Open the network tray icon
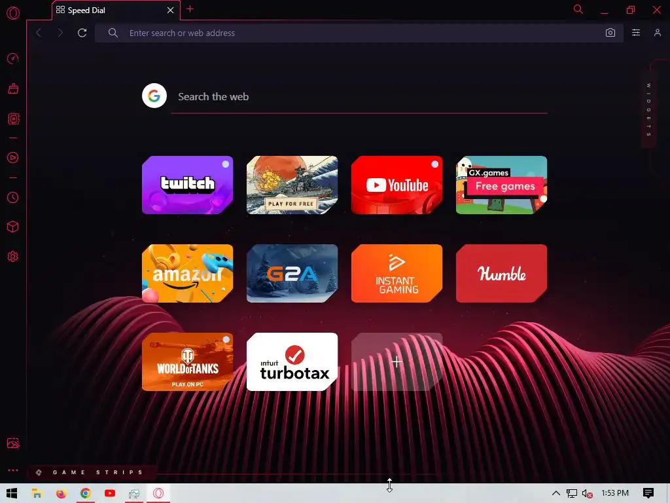This screenshot has height=503, width=670. pyautogui.click(x=572, y=493)
